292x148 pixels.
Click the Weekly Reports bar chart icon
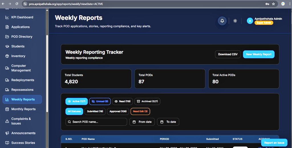pyautogui.click(x=7, y=100)
